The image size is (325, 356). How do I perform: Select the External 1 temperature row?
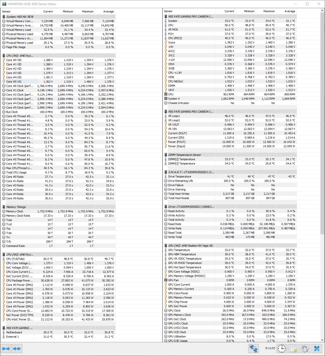pos(58,337)
